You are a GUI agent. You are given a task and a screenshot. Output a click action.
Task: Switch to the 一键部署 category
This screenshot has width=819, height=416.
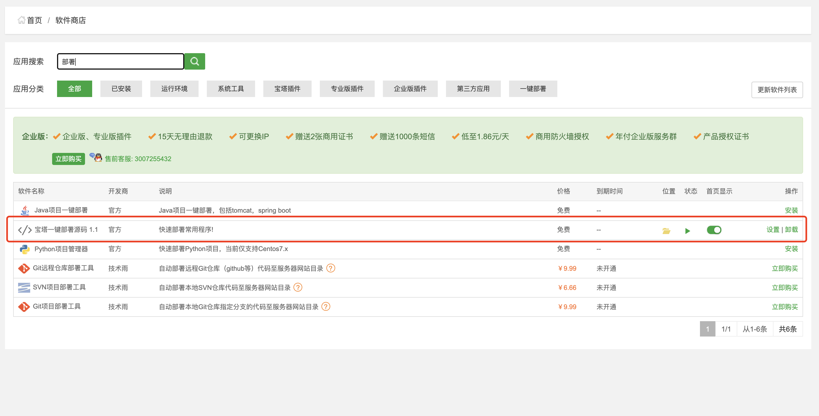533,89
